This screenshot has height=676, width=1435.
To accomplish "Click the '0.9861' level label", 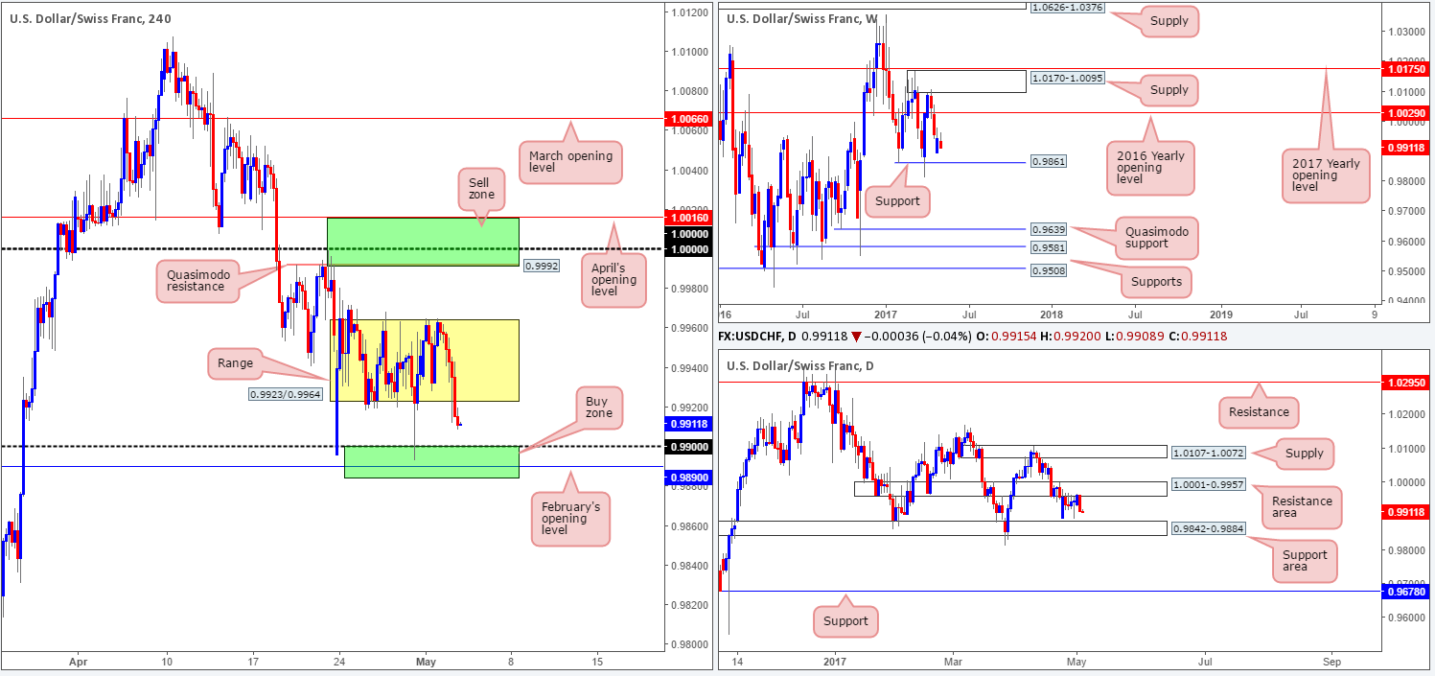I will (x=1049, y=162).
